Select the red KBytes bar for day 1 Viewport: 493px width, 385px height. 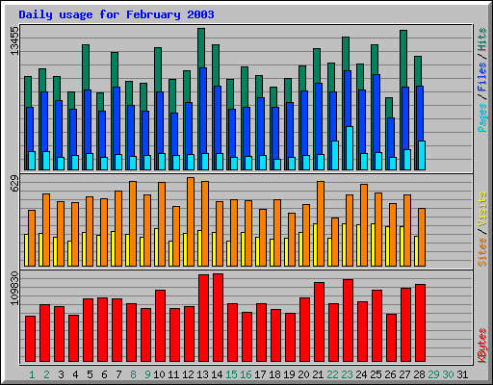tap(31, 339)
